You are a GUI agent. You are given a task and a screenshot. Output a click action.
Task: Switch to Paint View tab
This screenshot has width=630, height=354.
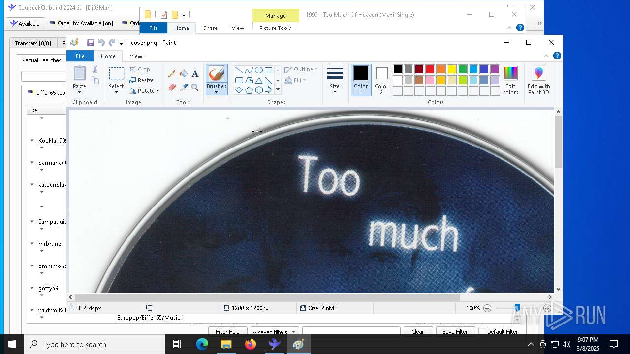point(136,56)
